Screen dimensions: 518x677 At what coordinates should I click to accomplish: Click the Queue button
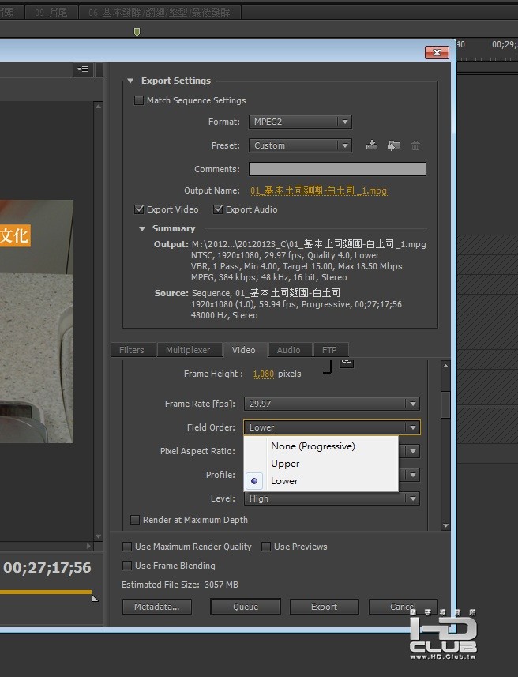[245, 607]
